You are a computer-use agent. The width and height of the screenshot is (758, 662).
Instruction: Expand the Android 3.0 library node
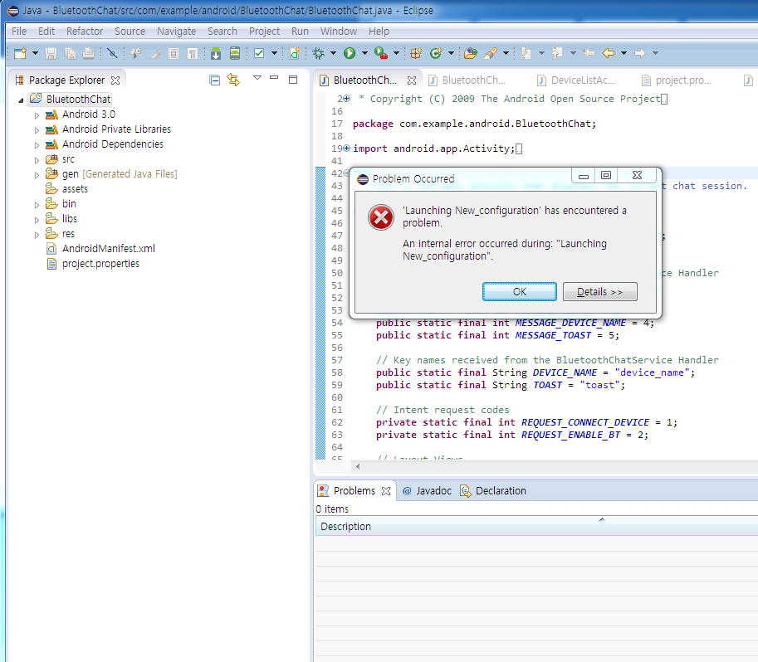point(37,115)
